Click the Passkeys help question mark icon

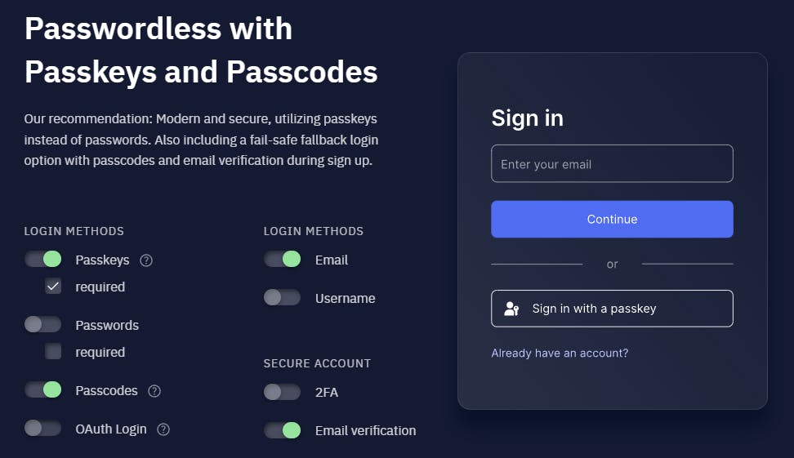[x=146, y=260]
